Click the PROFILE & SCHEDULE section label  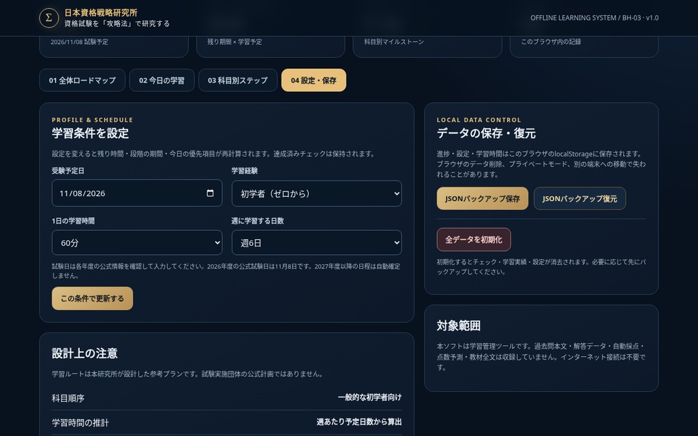[92, 120]
